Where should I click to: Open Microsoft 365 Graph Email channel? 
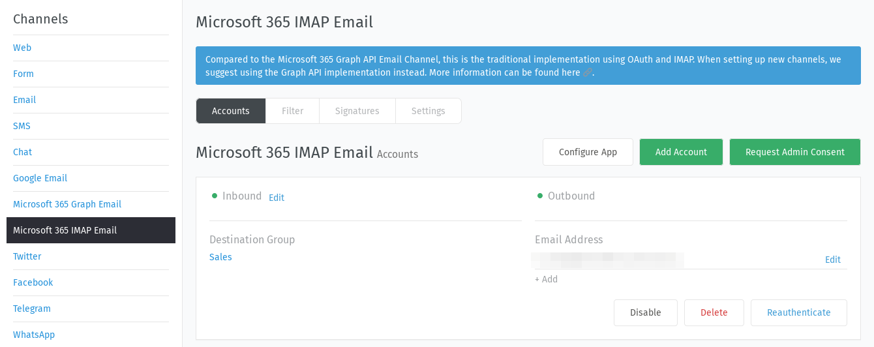(x=67, y=204)
